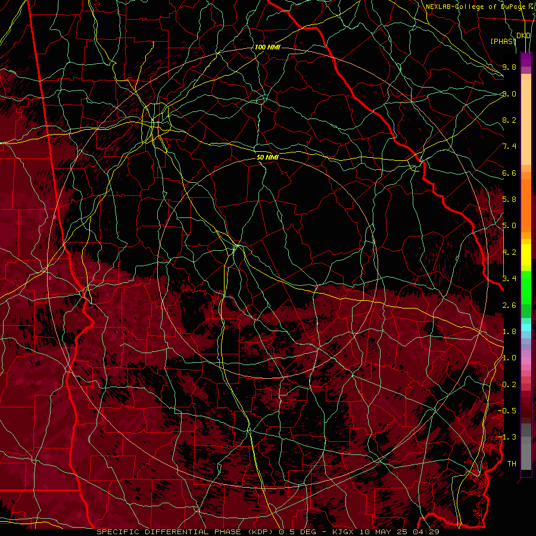Click the 50 NMI range ring label
This screenshot has height=536, width=536.
coord(267,157)
